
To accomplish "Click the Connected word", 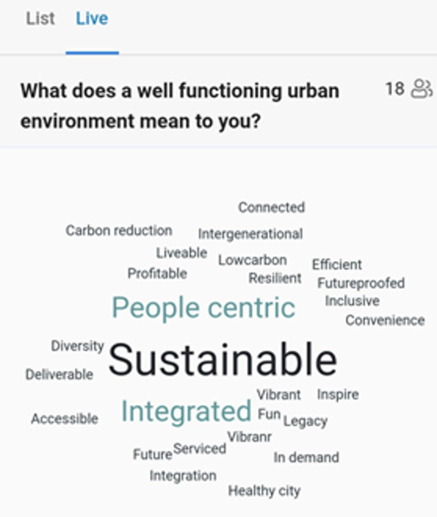I will [271, 208].
